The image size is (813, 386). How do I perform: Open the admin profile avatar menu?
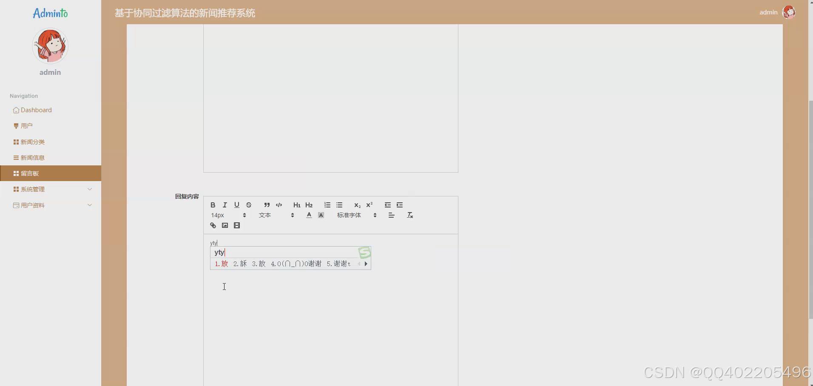click(789, 12)
